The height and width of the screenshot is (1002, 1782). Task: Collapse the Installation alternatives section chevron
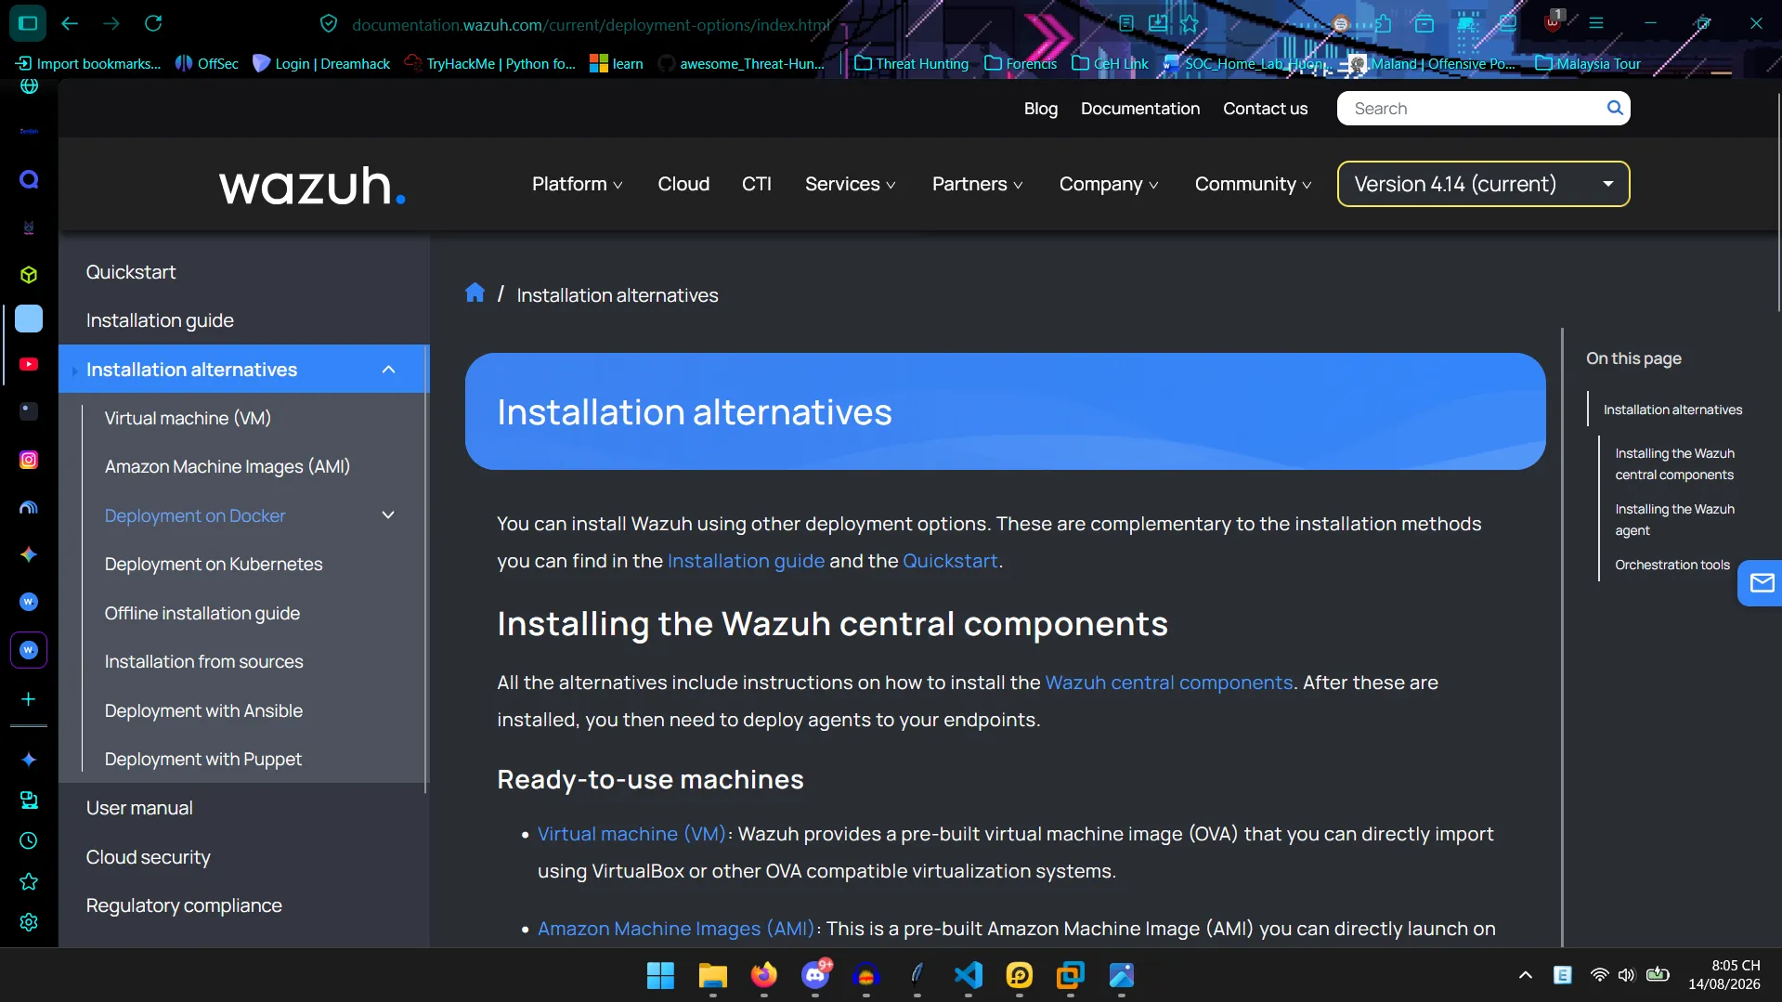(388, 370)
